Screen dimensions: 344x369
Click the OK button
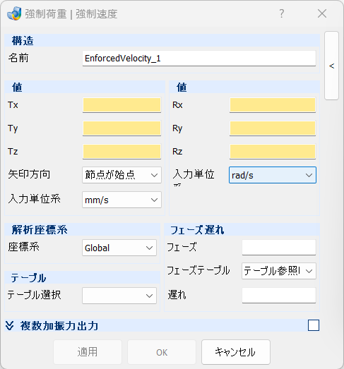(x=162, y=352)
